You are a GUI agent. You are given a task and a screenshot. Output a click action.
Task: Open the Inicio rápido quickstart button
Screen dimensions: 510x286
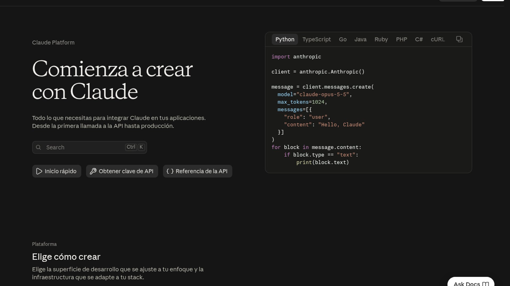click(x=57, y=171)
